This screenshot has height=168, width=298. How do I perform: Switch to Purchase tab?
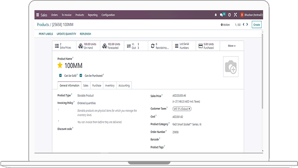(97, 85)
